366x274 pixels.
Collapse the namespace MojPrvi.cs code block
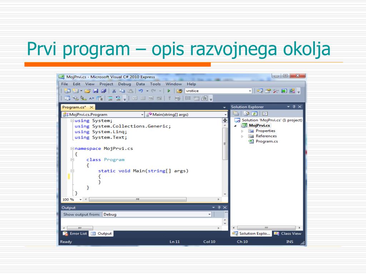(72, 148)
